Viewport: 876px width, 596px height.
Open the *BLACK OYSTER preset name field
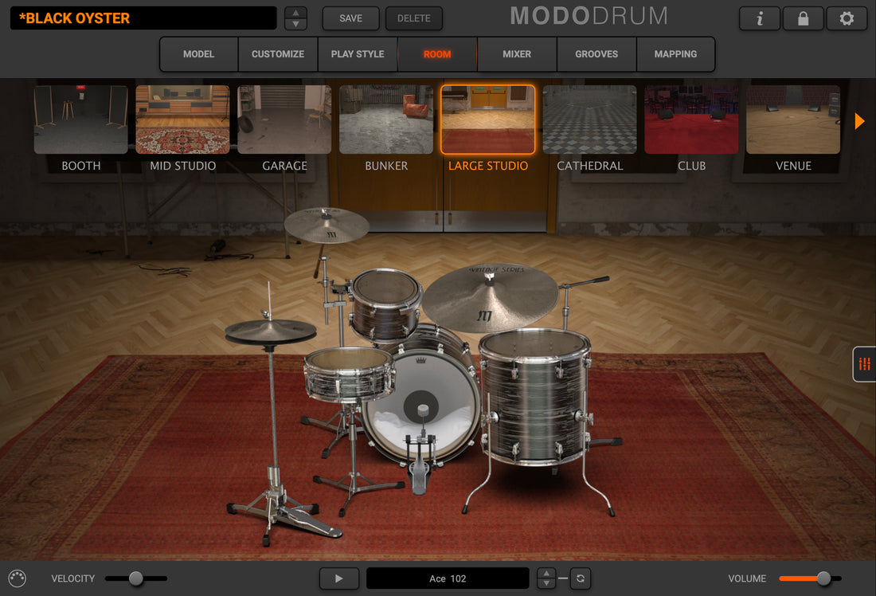(143, 18)
